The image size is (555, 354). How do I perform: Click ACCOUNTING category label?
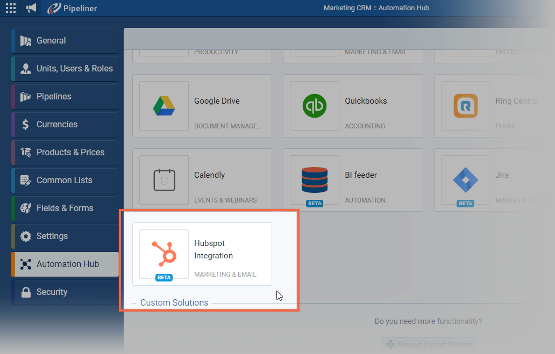point(365,126)
